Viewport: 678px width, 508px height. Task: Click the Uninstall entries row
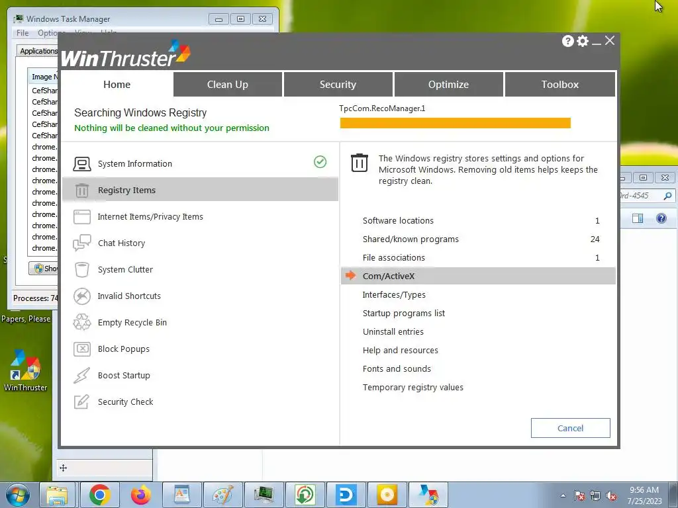478,332
